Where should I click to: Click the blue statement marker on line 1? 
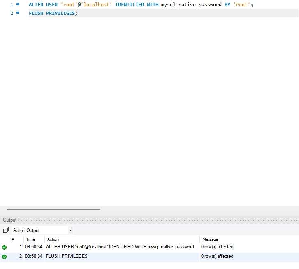pos(18,4)
